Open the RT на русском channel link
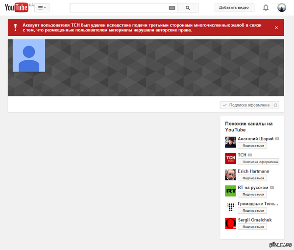 point(253,188)
